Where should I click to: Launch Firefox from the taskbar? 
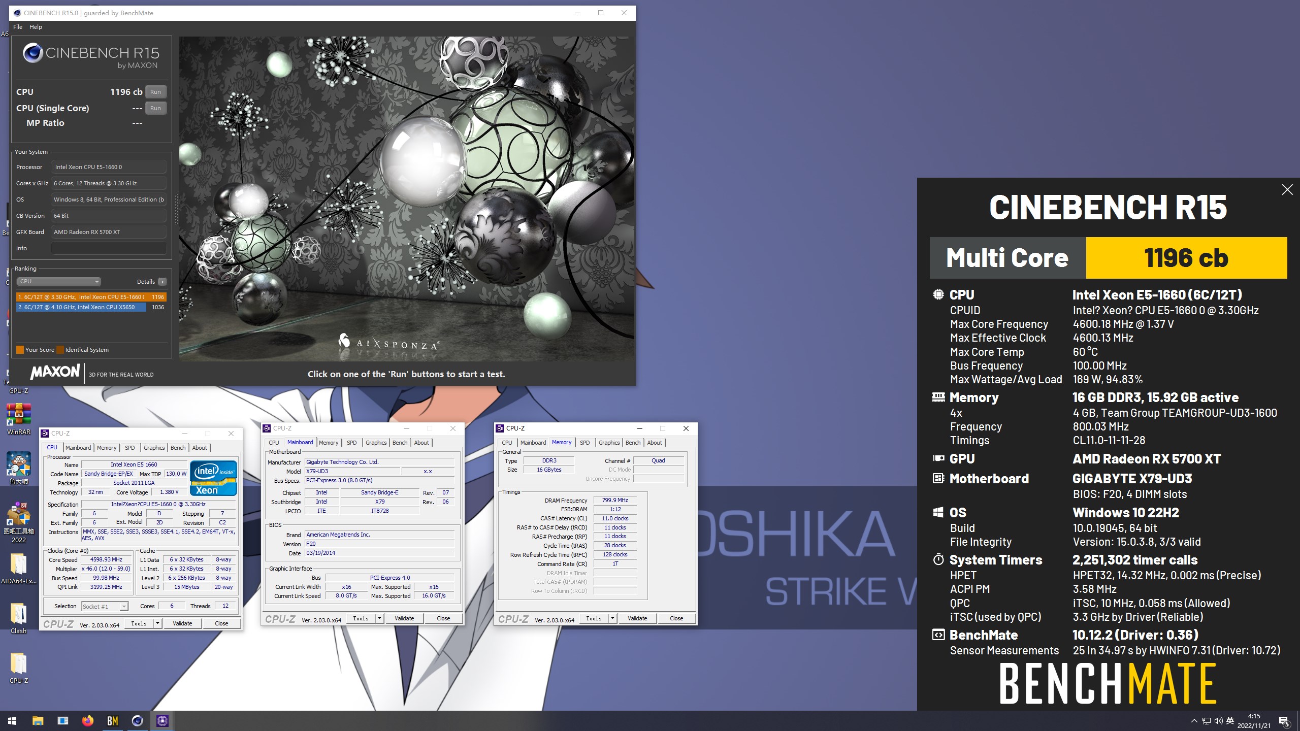click(x=87, y=721)
